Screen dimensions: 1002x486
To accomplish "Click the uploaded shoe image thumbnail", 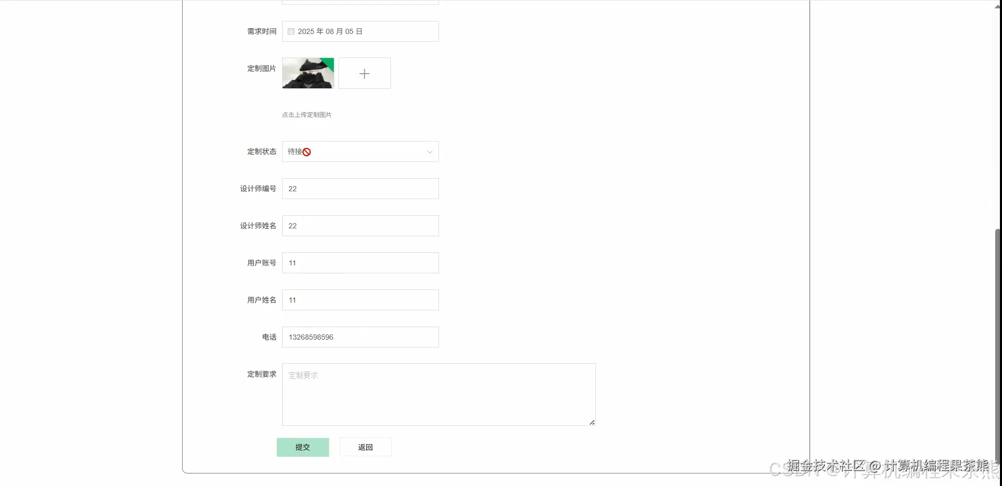I will pyautogui.click(x=308, y=73).
